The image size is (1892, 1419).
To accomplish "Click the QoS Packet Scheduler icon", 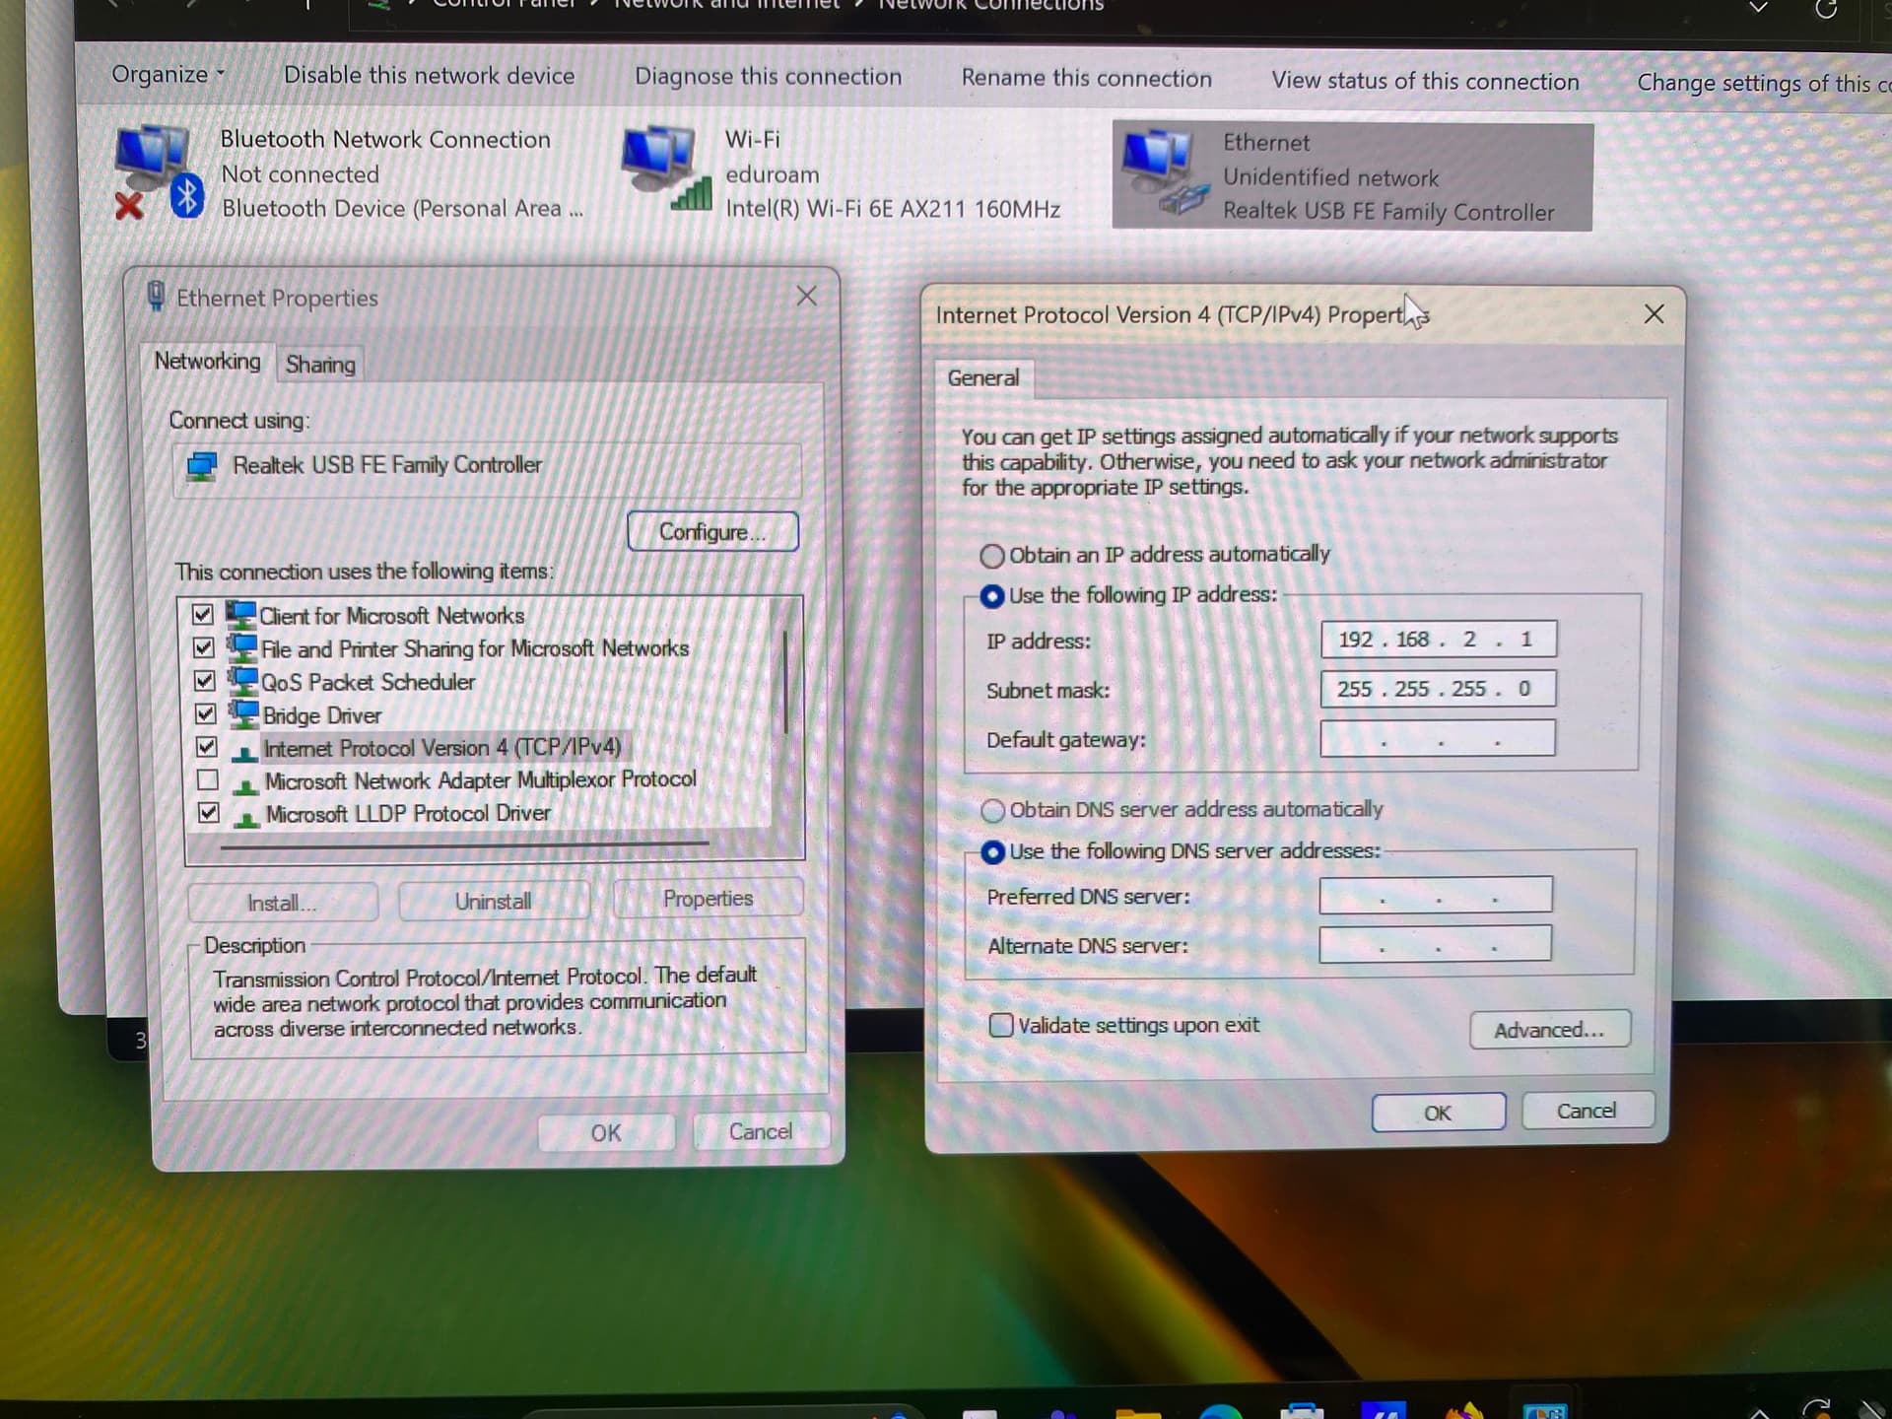I will click(x=242, y=682).
